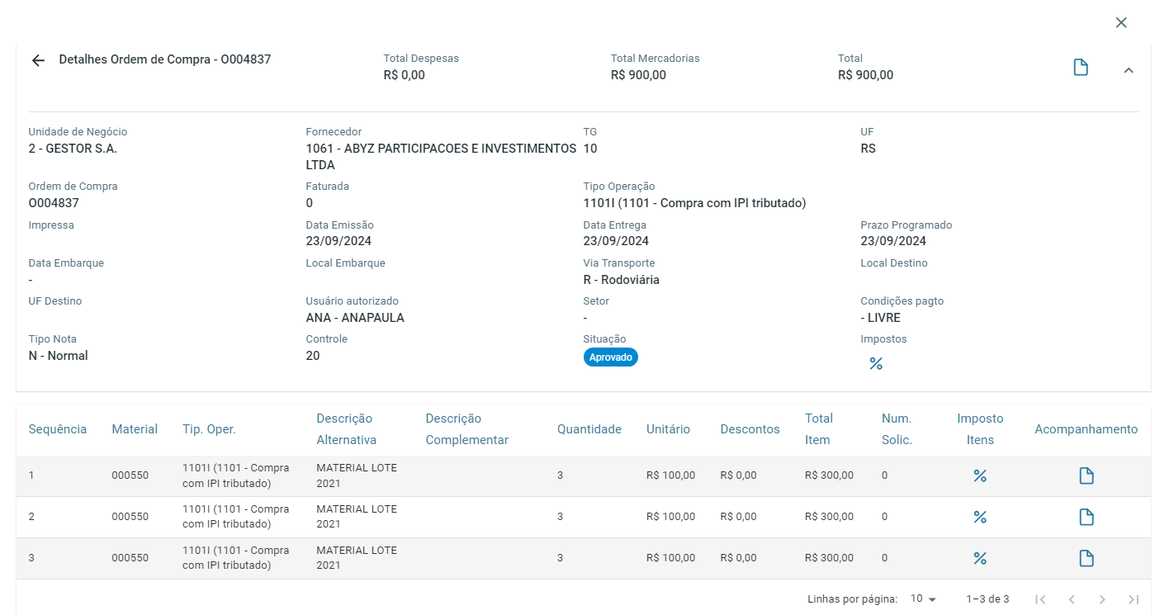This screenshot has height=615, width=1169.
Task: Collapse the order details header chevron
Action: [1129, 70]
